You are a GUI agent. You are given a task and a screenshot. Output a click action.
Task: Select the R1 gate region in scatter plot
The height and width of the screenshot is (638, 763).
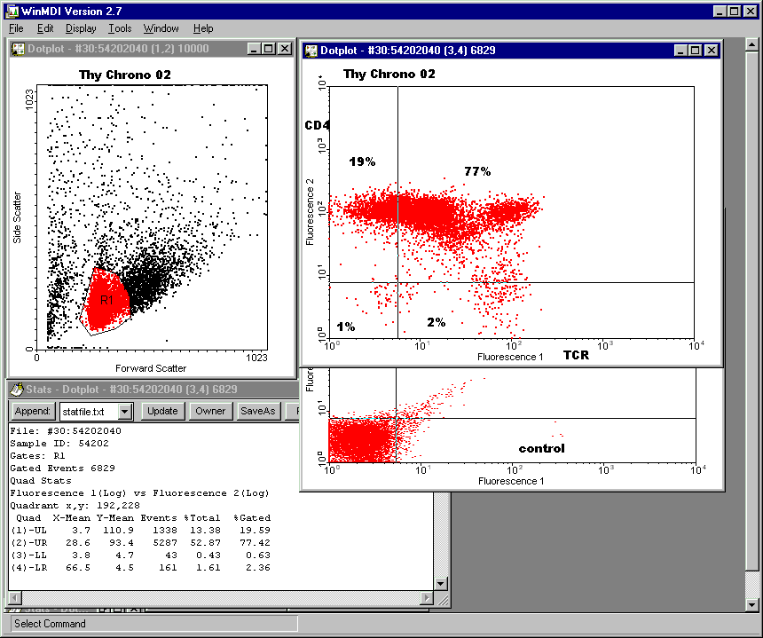pos(106,300)
